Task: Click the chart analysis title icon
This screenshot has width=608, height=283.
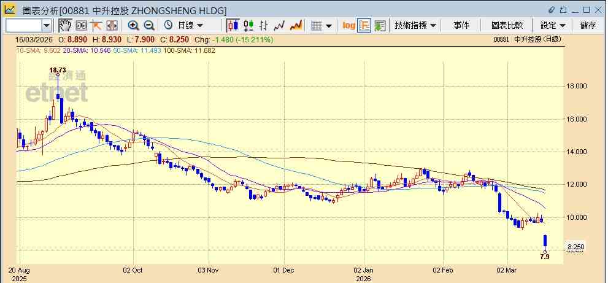Action: 10,10
